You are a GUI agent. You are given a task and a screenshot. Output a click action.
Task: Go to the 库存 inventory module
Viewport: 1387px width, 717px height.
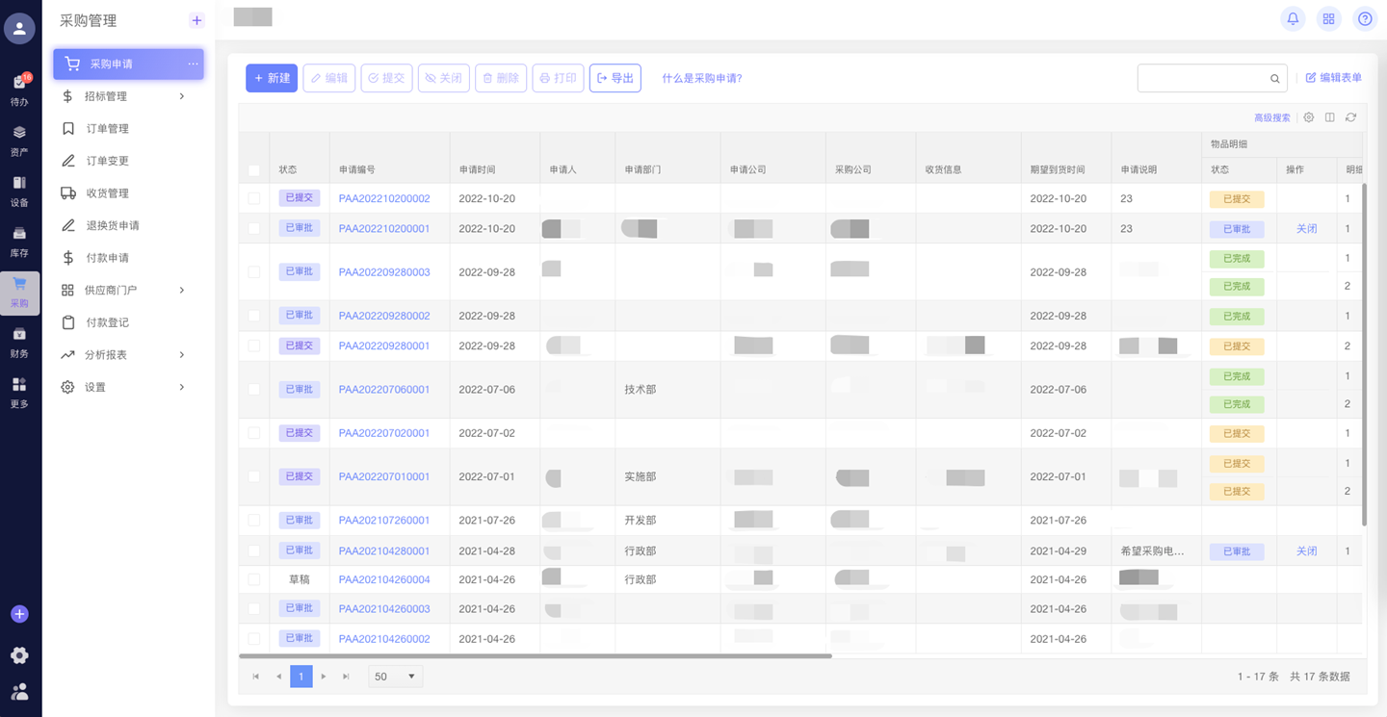(x=19, y=241)
